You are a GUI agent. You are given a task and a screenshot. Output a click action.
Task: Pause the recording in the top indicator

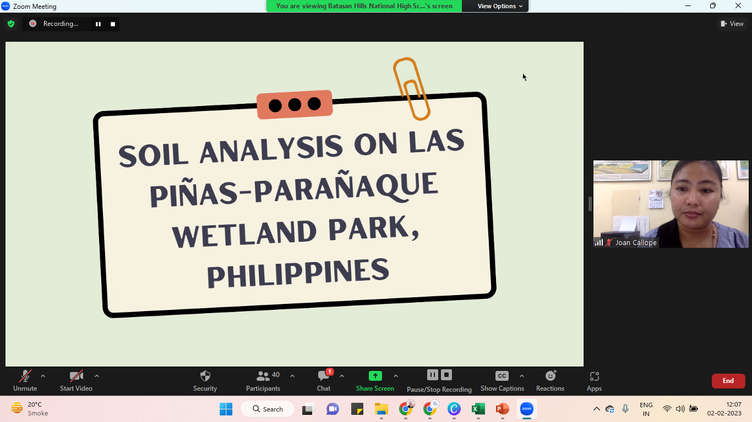[99, 24]
